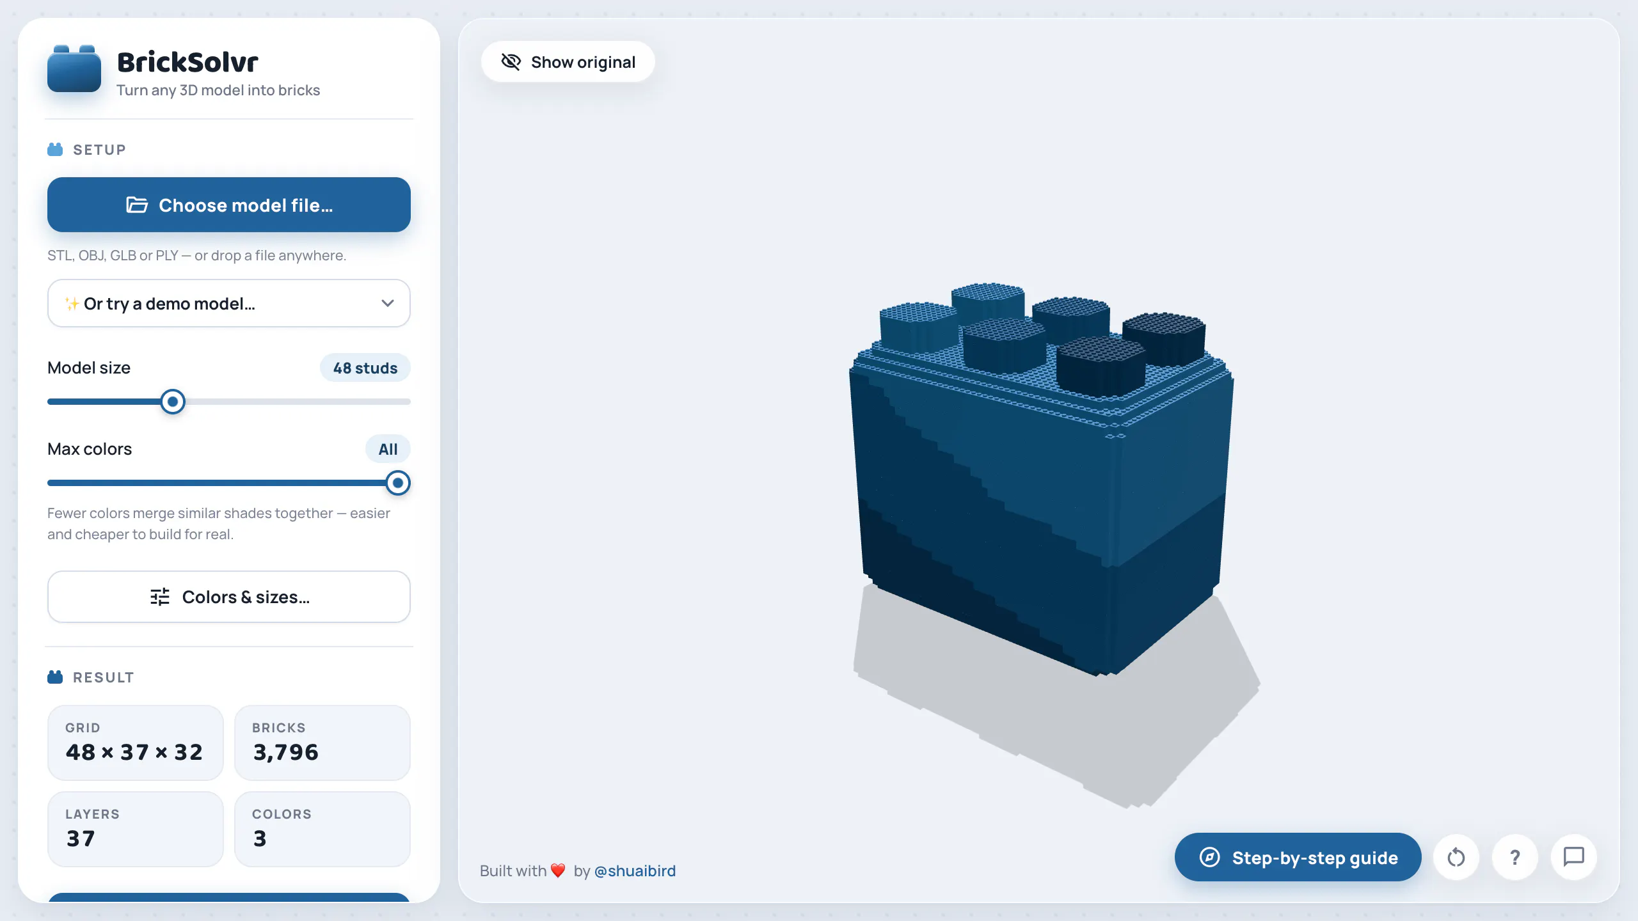
Task: Open the demo model dropdown
Action: (229, 303)
